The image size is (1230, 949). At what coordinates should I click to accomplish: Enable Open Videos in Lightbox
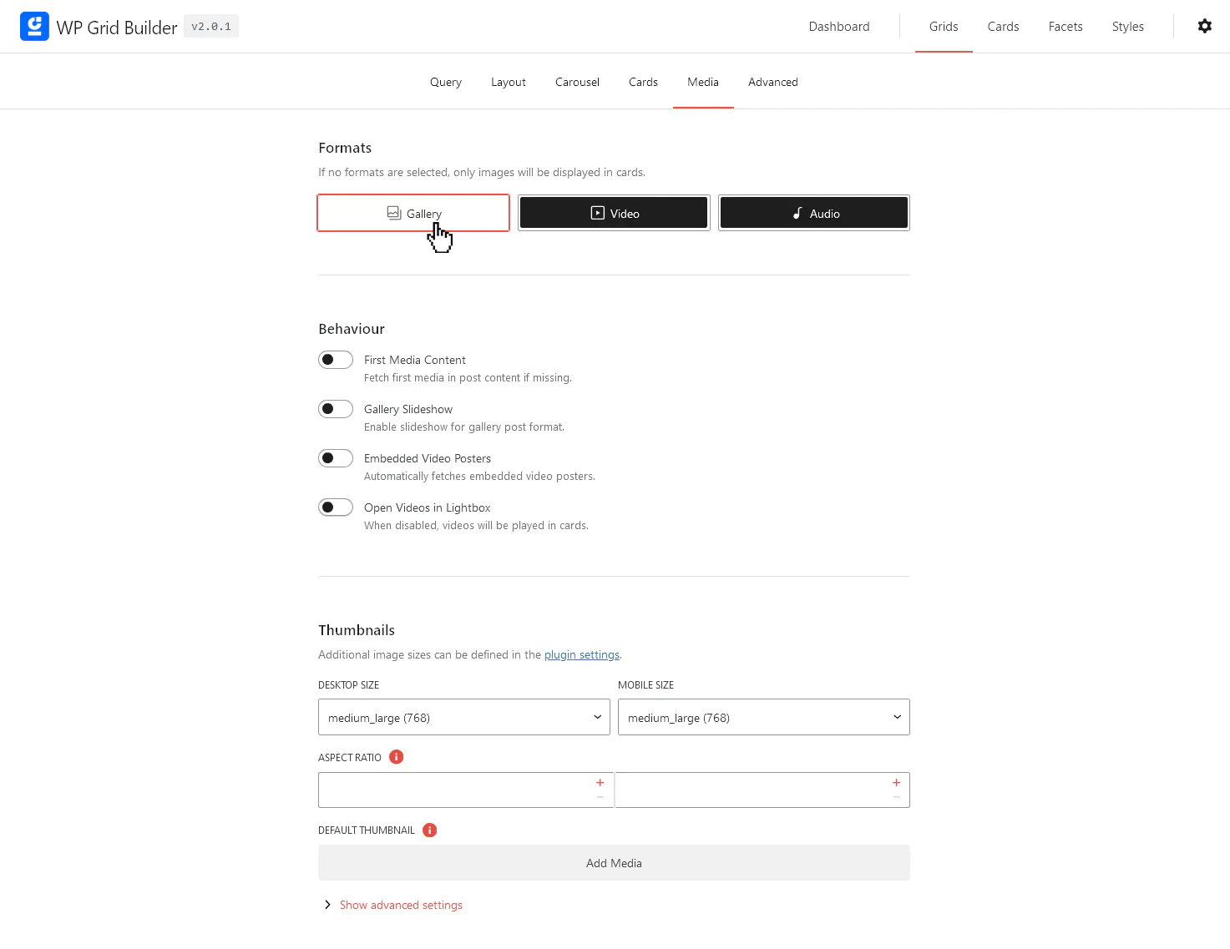335,507
